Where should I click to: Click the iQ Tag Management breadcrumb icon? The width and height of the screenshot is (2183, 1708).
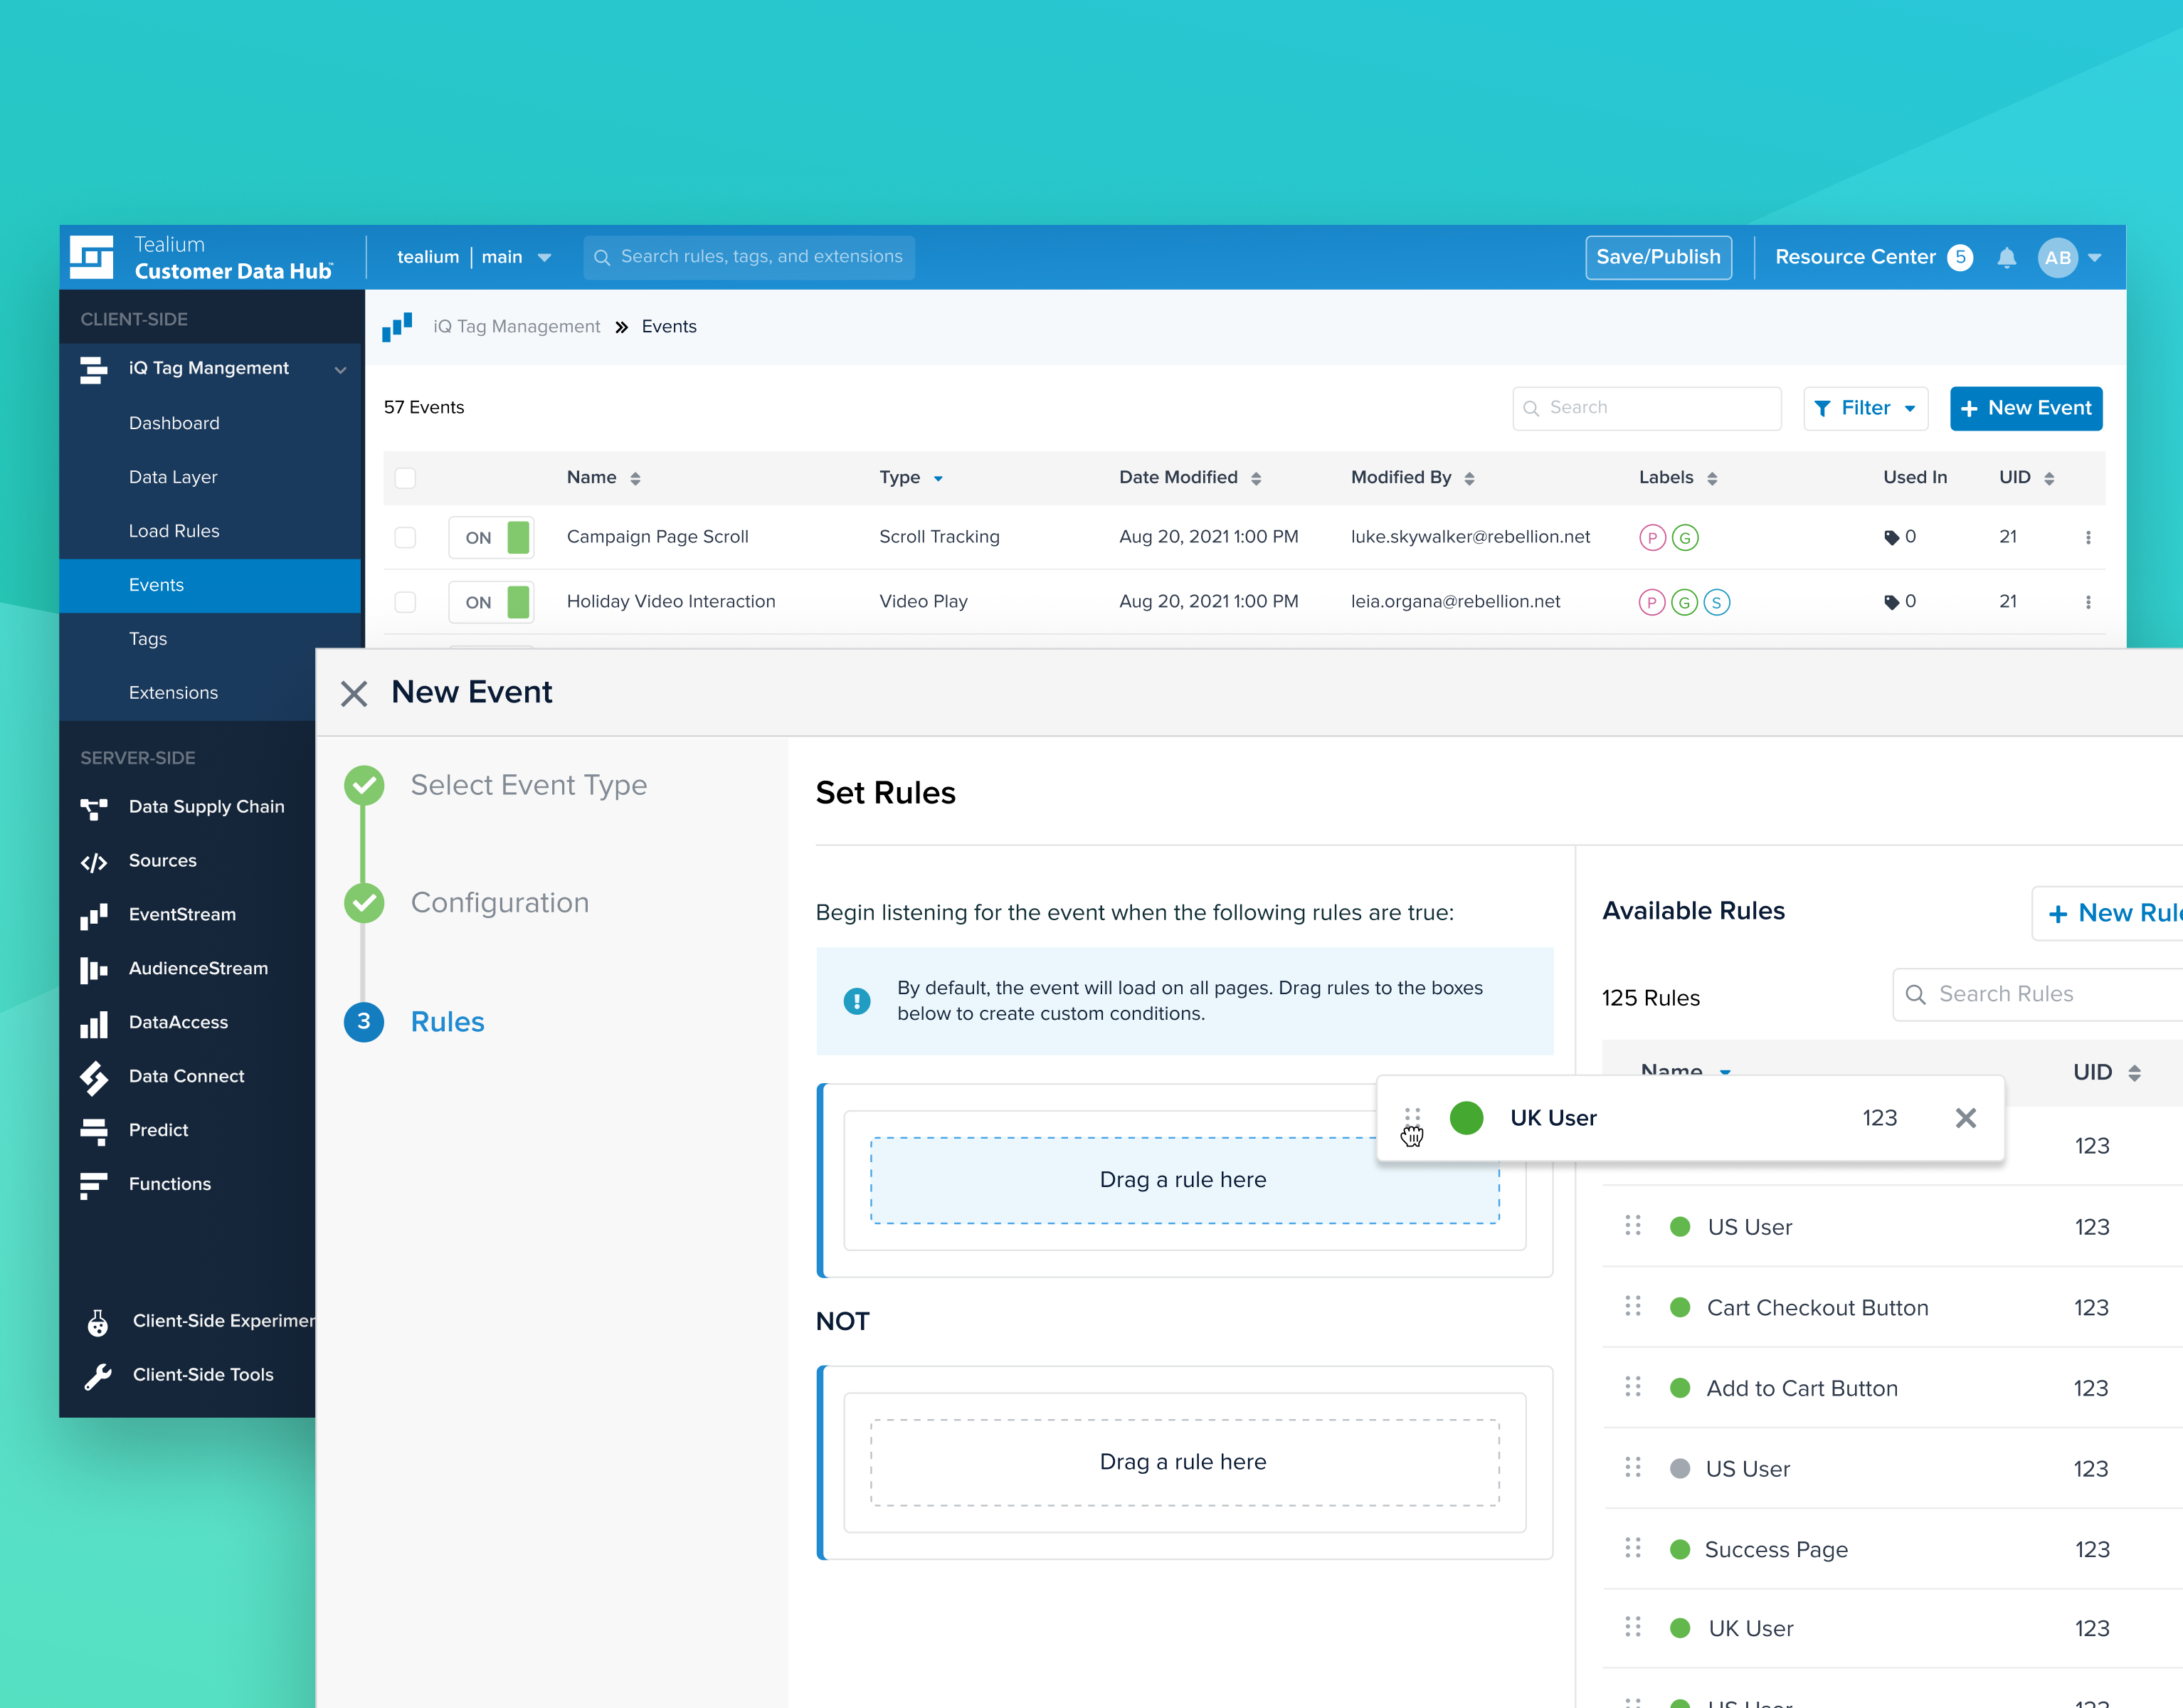(x=397, y=327)
